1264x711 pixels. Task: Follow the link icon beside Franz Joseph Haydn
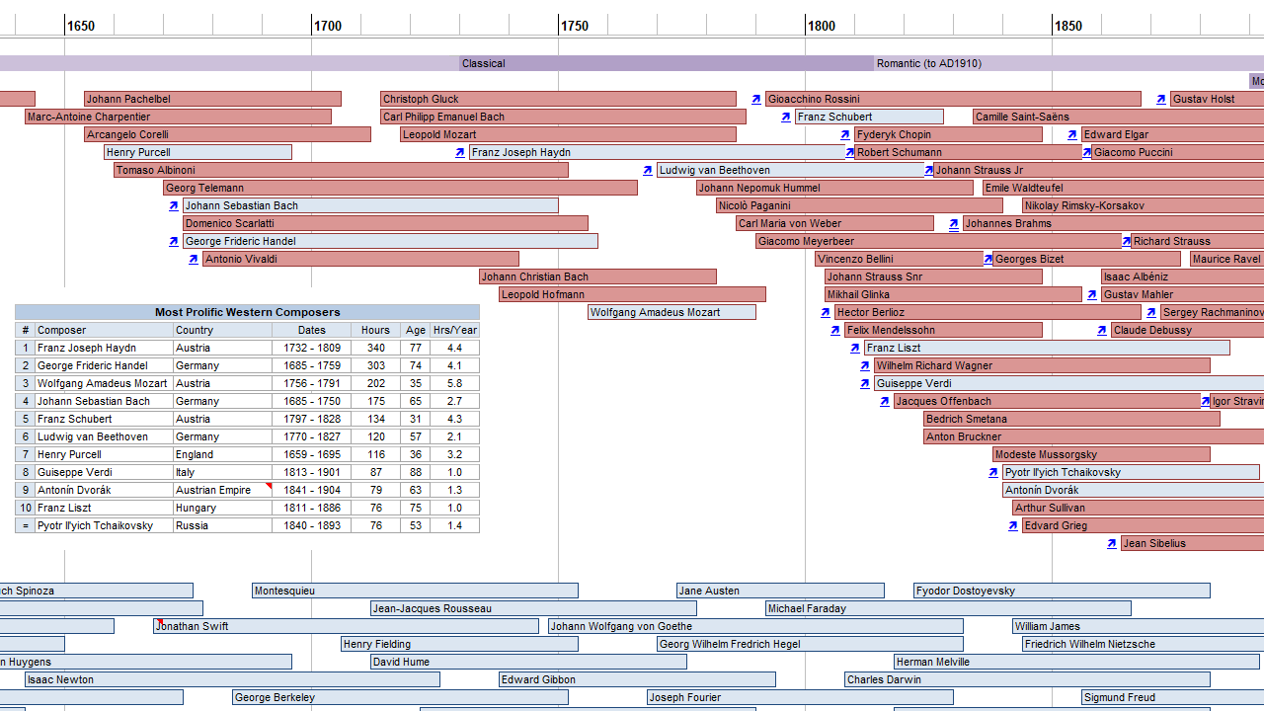(460, 152)
